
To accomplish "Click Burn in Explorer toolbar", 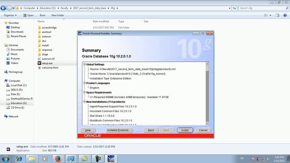I will click(x=42, y=15).
